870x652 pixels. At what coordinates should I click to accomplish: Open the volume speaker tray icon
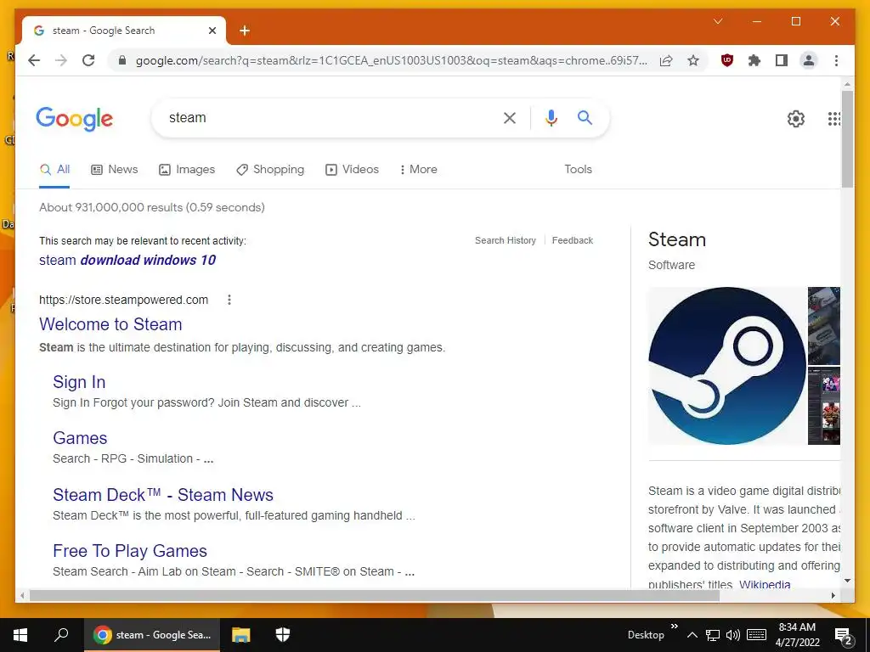(x=733, y=635)
